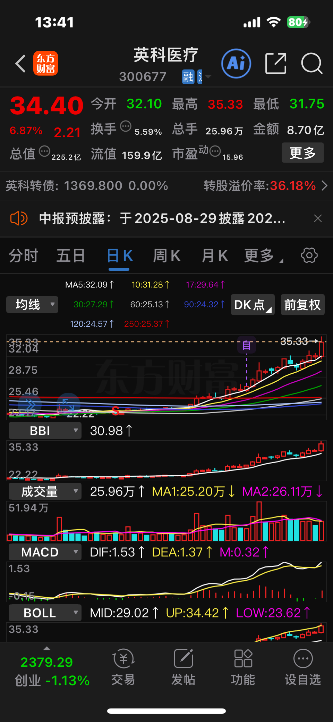Tap the 英科医疗 stock title
Viewport: 333px width, 722px height.
(x=166, y=56)
